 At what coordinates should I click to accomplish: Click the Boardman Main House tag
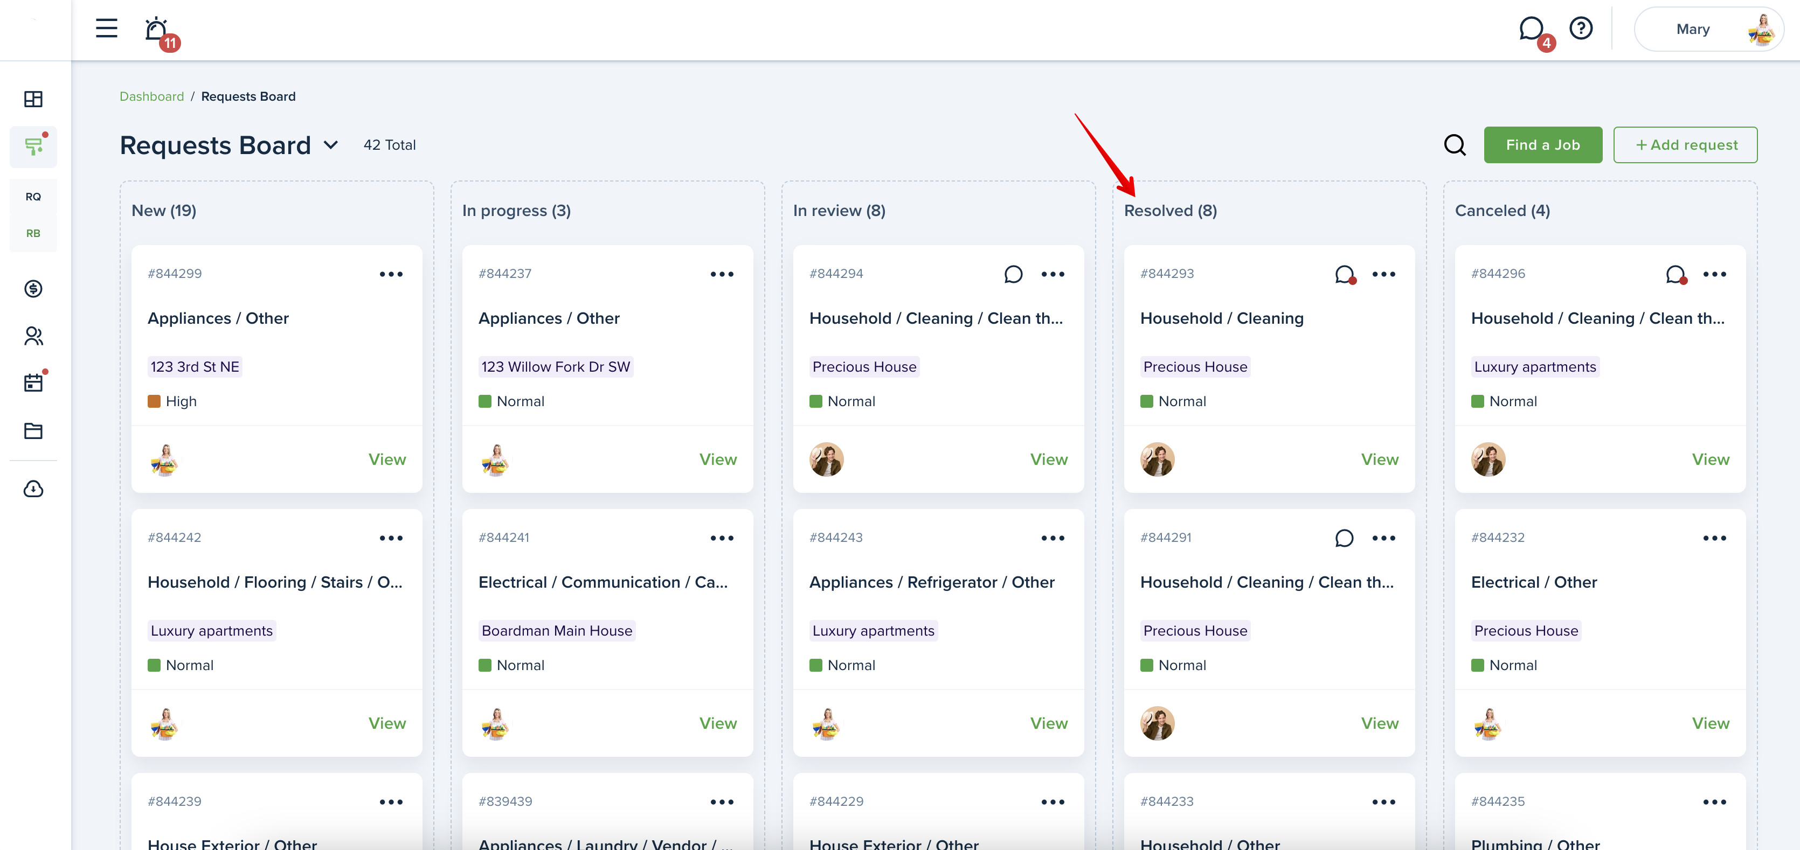pos(557,631)
